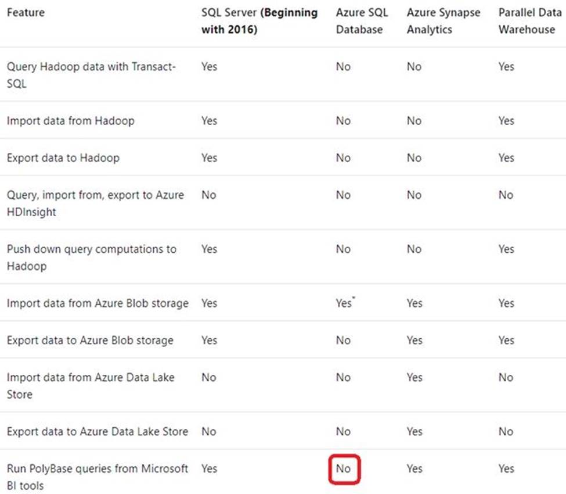Click "Push down query computations to Hadoop"
The height and width of the screenshot is (494, 566).
(x=91, y=257)
